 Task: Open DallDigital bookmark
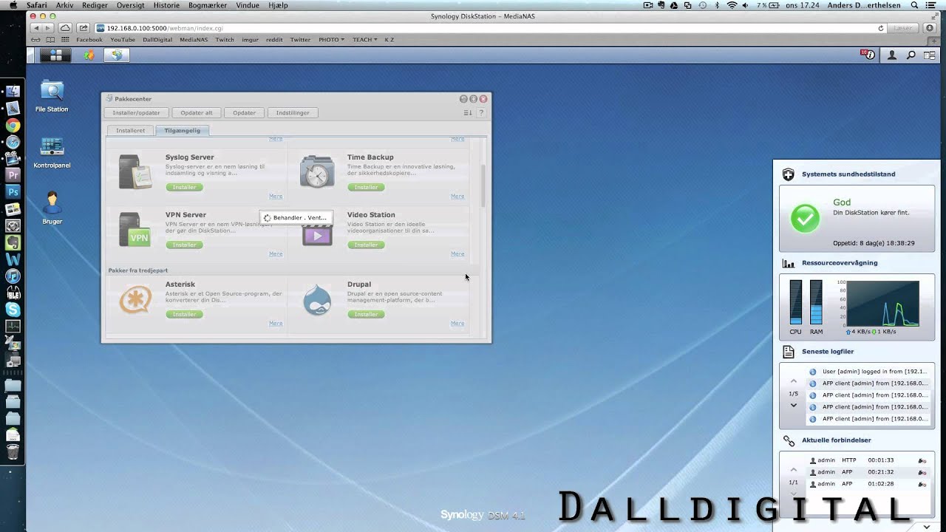coord(157,40)
